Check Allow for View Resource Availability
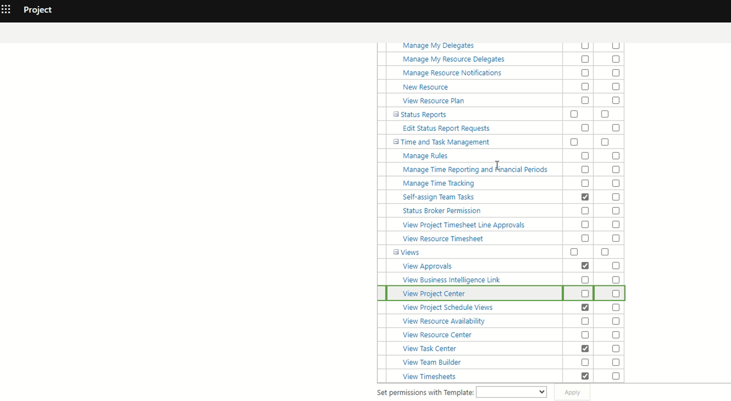The width and height of the screenshot is (731, 401). (x=585, y=321)
